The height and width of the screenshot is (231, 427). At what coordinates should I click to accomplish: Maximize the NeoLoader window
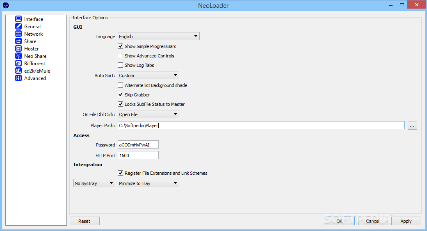[402, 5]
